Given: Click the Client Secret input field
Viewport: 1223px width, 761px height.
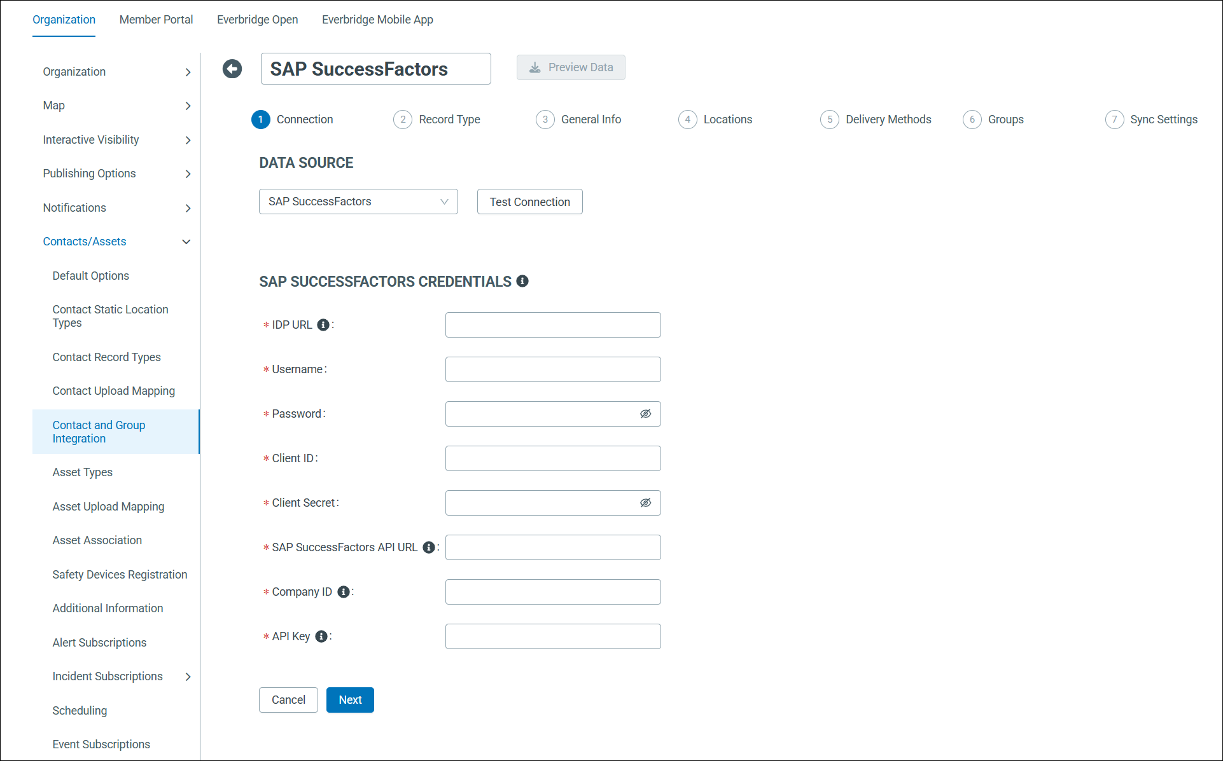Looking at the screenshot, I should [553, 503].
